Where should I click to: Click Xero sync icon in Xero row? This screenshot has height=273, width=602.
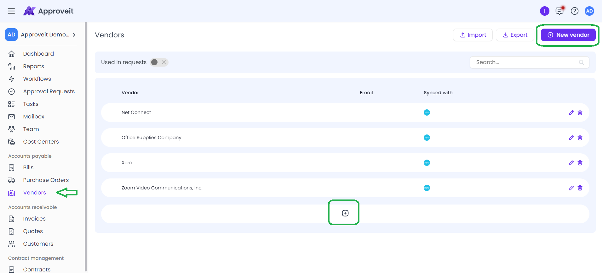(427, 163)
